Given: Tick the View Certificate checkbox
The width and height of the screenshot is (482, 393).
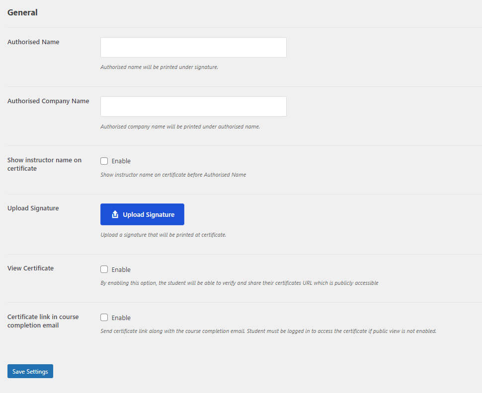Looking at the screenshot, I should (104, 269).
